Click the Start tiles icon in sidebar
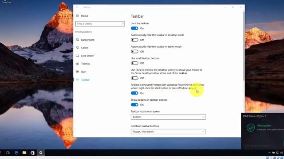This screenshot has width=284, height=159. coord(77,72)
